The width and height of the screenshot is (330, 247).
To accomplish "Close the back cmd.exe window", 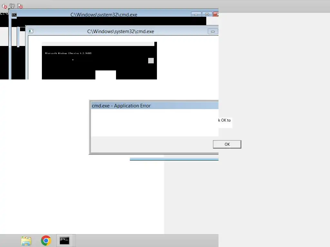I will 216,14.
